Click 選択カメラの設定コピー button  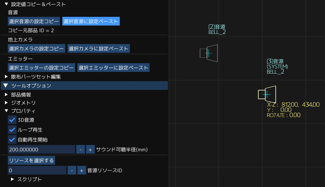pos(37,48)
